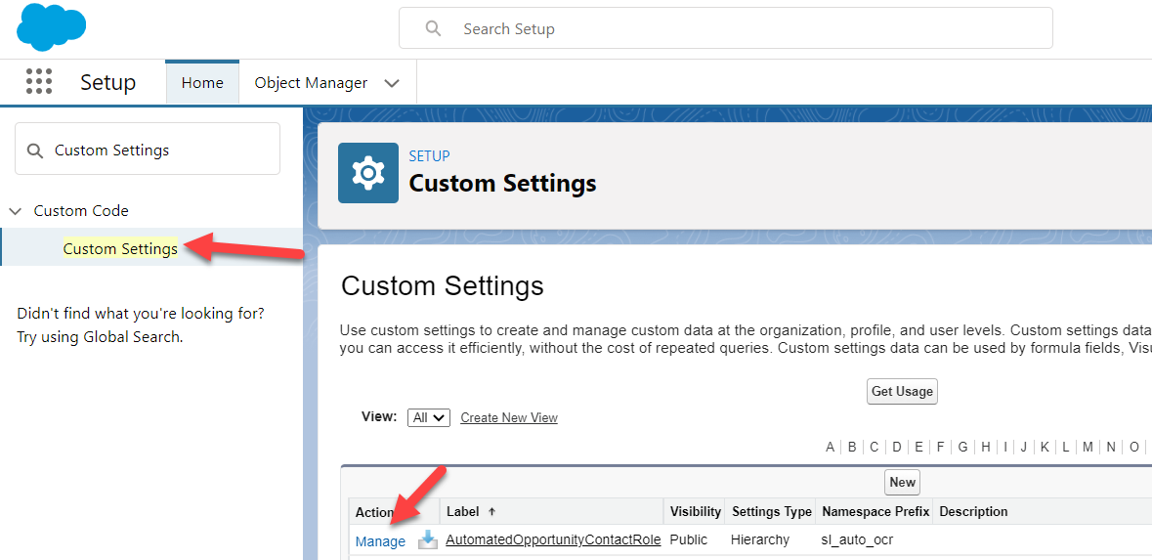This screenshot has width=1152, height=560.
Task: Filter the list by letter I
Action: [x=1005, y=447]
